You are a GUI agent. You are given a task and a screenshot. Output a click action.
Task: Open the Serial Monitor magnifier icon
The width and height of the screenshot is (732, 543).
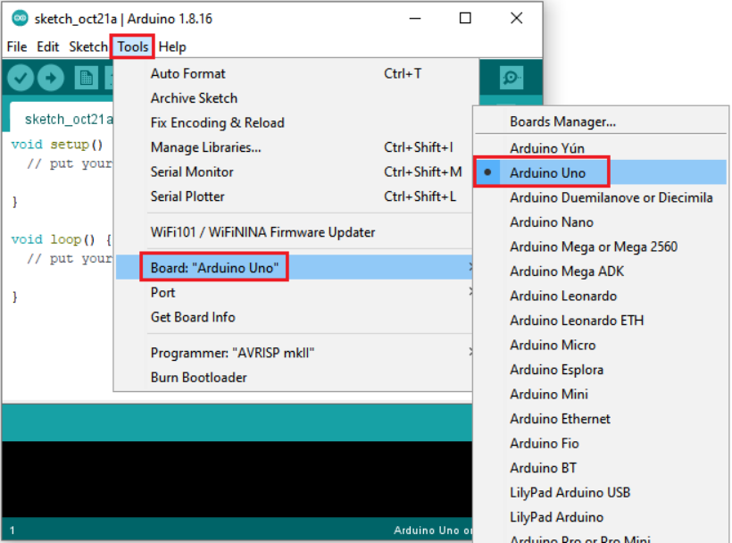(x=512, y=78)
